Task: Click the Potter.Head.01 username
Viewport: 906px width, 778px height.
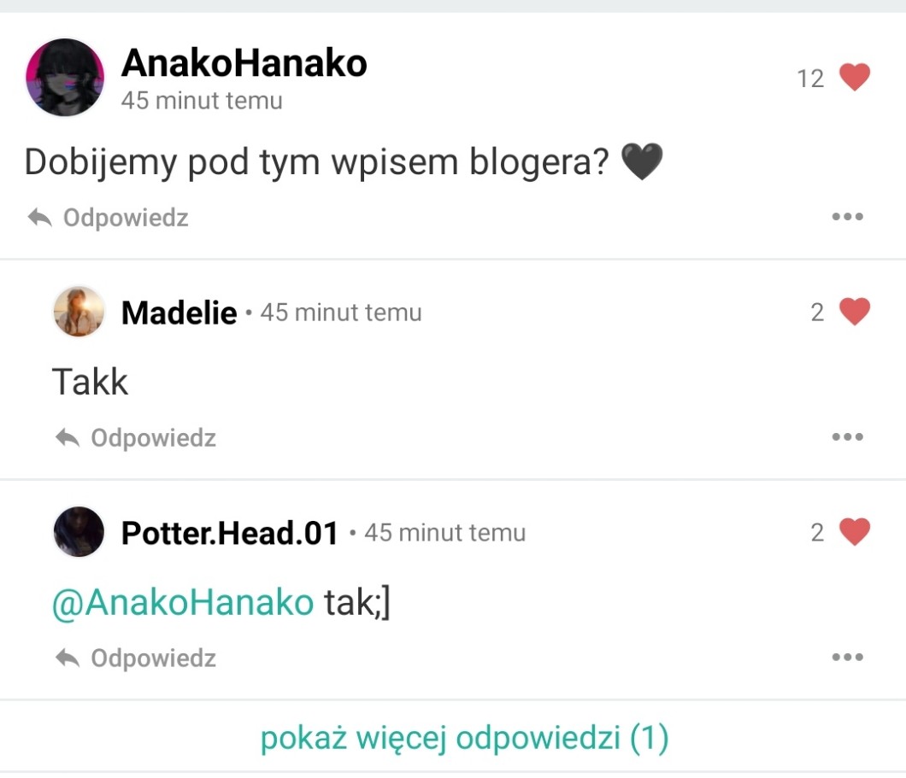Action: click(x=229, y=533)
